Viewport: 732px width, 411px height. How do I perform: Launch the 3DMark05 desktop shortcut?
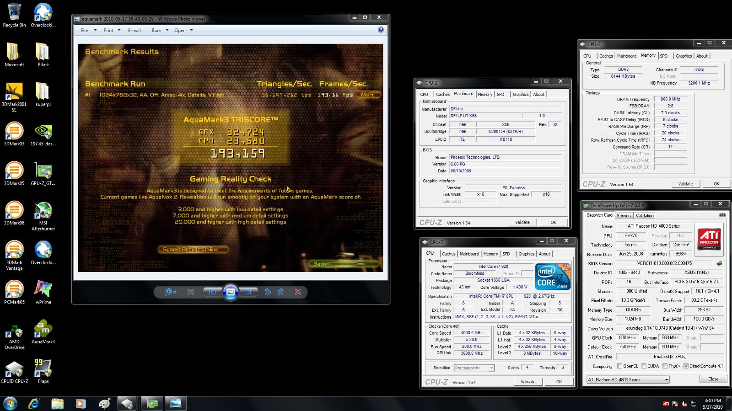click(14, 173)
